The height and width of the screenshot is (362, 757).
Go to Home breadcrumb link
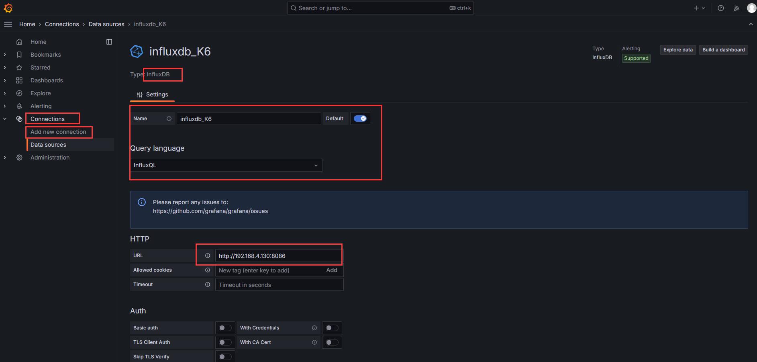click(x=27, y=24)
